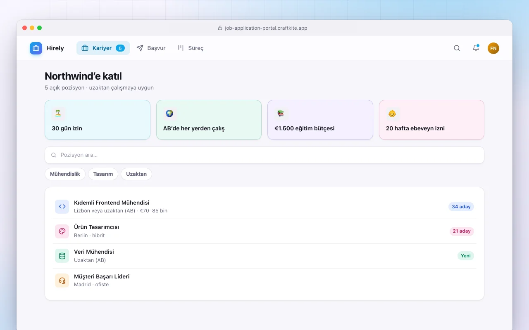This screenshot has height=330, width=529.
Task: Click the database icon for Veri Mühendisi
Action: [62, 256]
